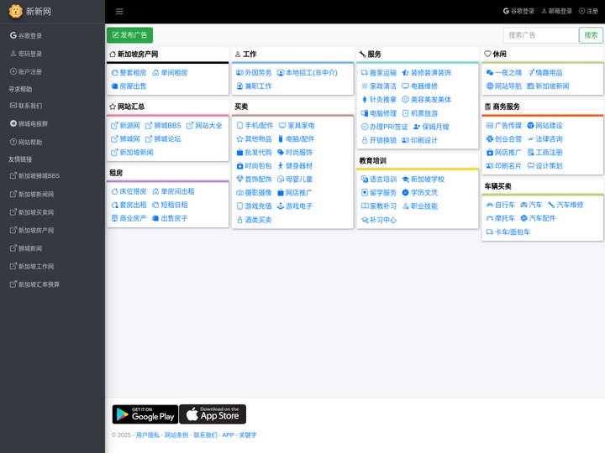Viewport: 605px width, 453px height.
Task: Click the gem icon beside 首饰配饰
Action: tap(239, 180)
